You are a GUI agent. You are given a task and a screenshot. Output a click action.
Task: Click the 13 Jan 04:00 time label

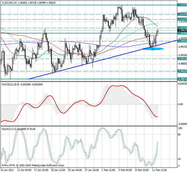24,170
